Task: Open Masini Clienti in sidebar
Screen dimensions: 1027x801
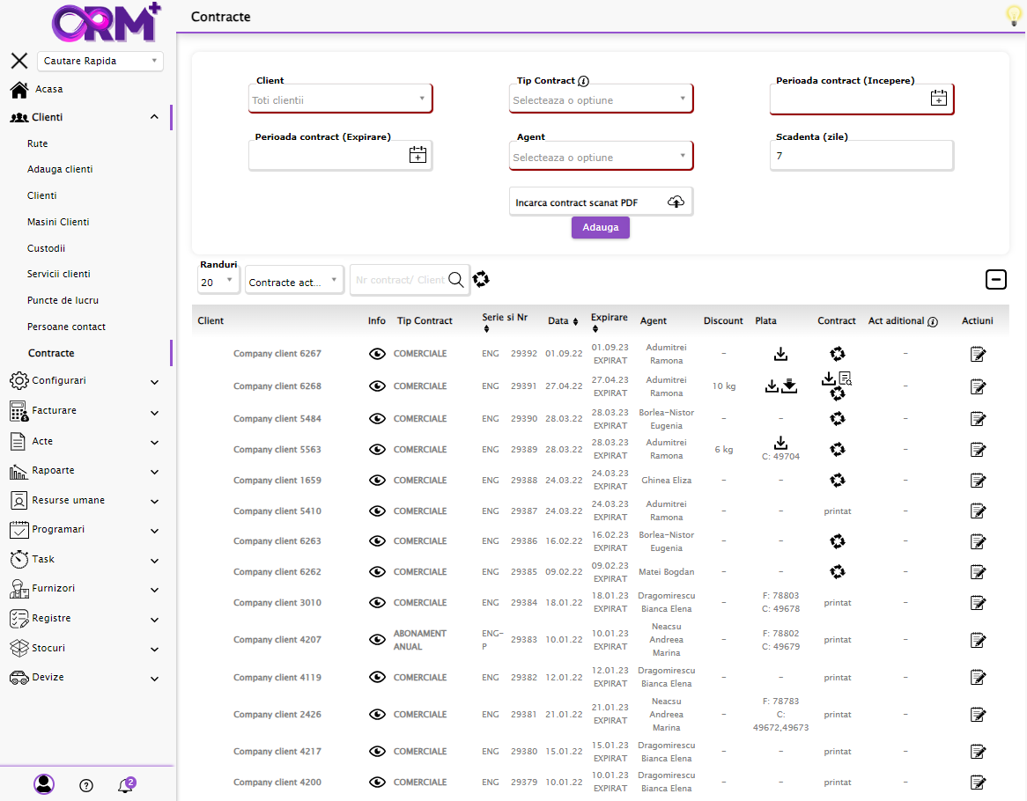Action: pyautogui.click(x=58, y=222)
